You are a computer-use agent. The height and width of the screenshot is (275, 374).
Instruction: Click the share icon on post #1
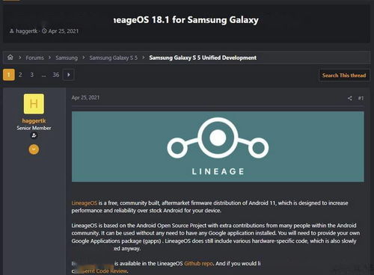350,98
